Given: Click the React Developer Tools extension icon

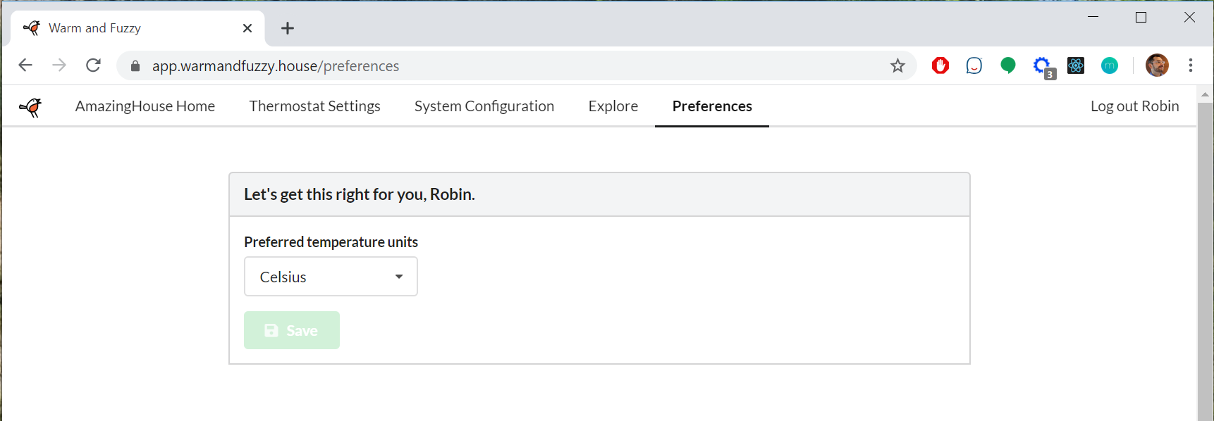Looking at the screenshot, I should [x=1075, y=66].
